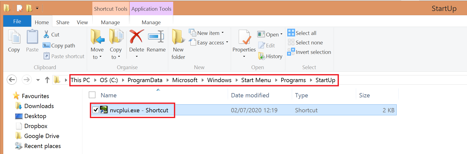
Task: Navigate to This PC in address bar
Action: click(x=80, y=80)
